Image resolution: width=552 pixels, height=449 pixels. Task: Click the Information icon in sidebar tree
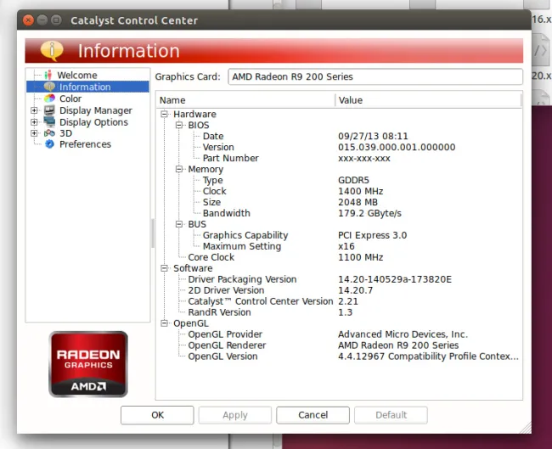[49, 87]
